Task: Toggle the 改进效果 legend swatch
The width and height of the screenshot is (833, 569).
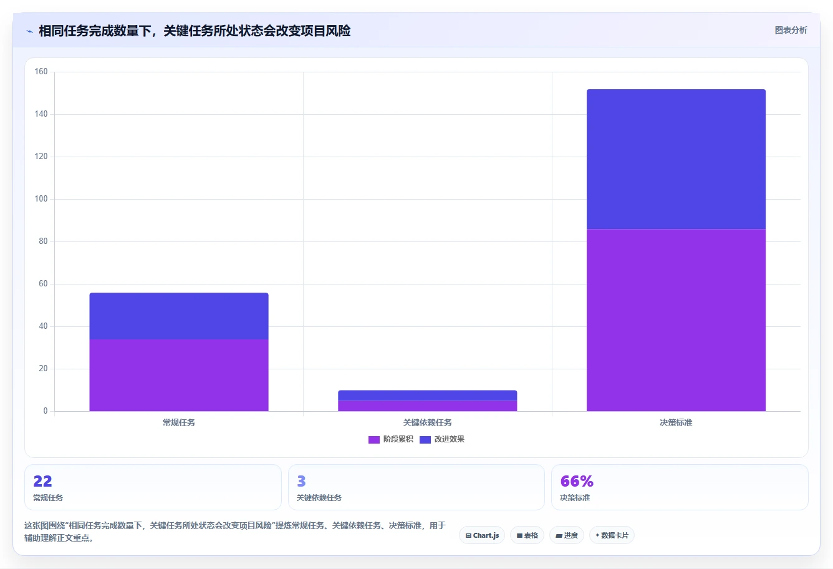Action: (425, 439)
